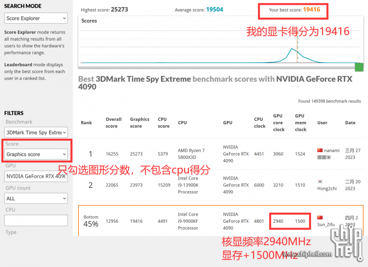This screenshot has width=368, height=267.
Task: Click graphics score 23973 in rank 2
Action: (x=136, y=185)
